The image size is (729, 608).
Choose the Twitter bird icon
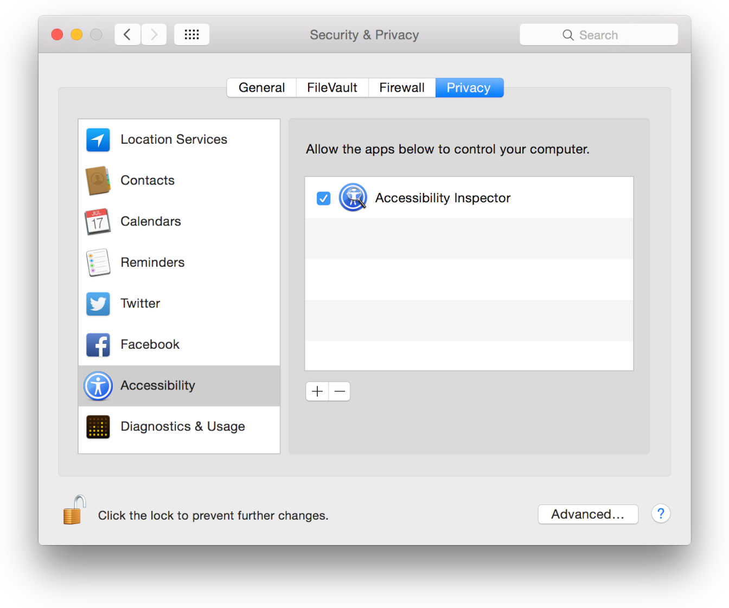[98, 304]
